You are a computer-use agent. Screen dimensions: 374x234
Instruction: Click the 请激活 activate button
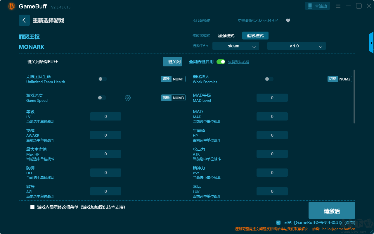point(332,210)
